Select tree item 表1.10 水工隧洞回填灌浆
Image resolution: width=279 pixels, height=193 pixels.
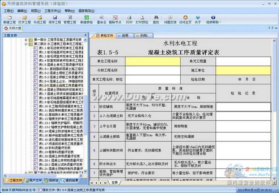[61, 106]
